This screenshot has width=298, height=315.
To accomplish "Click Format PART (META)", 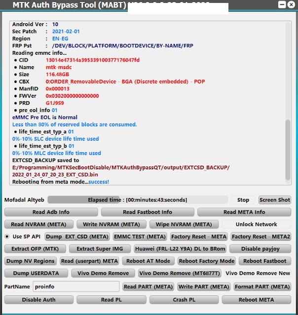I will [262, 287].
